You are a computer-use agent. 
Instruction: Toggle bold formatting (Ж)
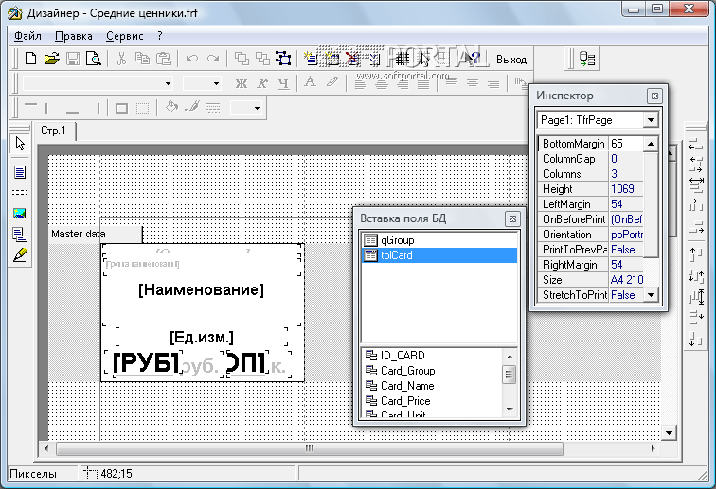coord(242,83)
